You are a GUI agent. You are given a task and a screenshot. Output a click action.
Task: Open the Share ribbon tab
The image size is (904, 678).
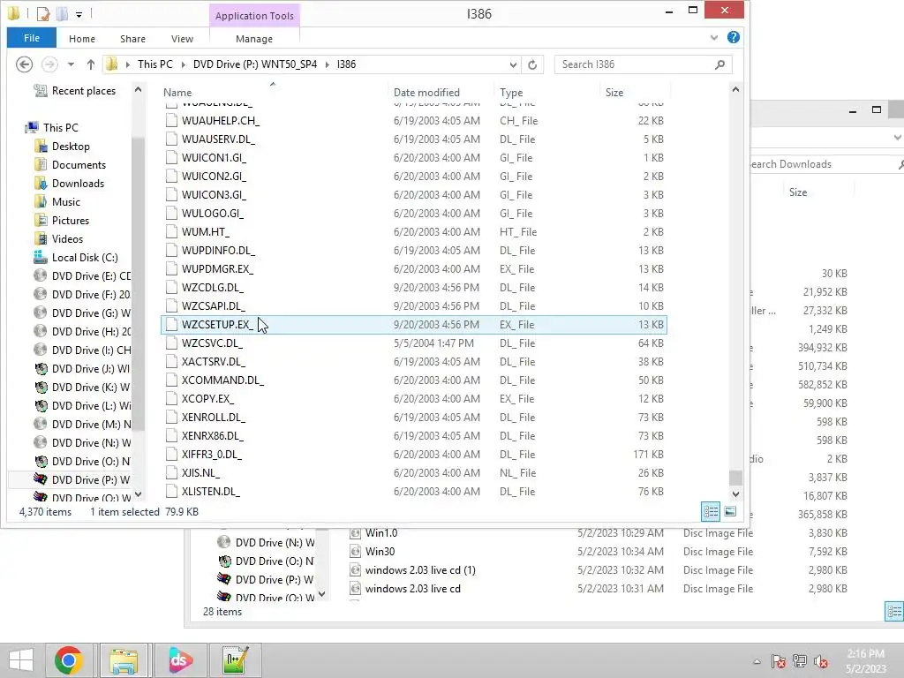coord(132,39)
